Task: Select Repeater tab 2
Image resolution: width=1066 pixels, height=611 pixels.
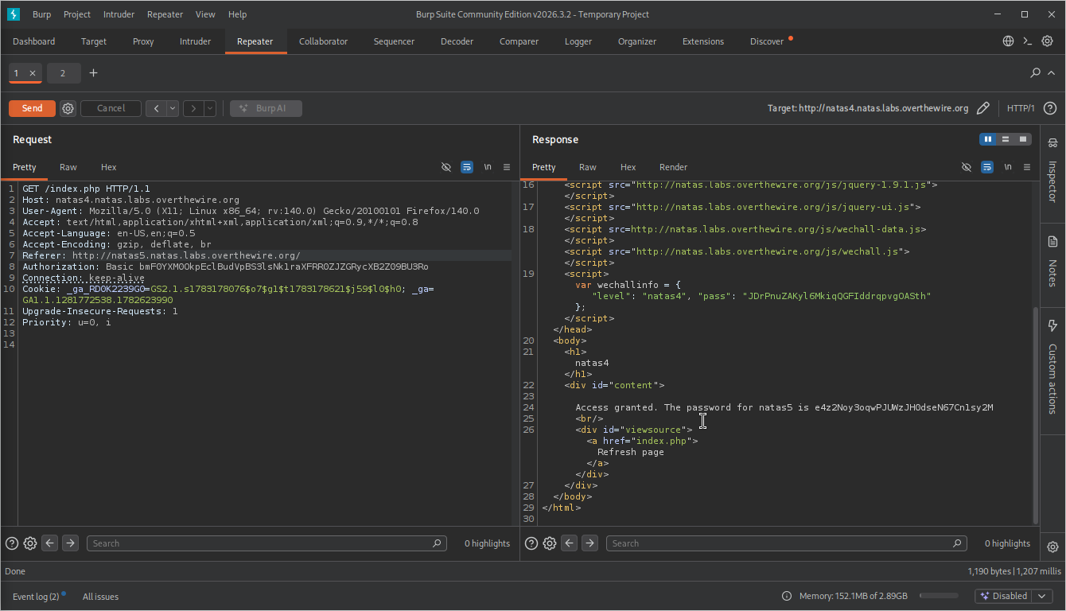Action: pyautogui.click(x=63, y=73)
